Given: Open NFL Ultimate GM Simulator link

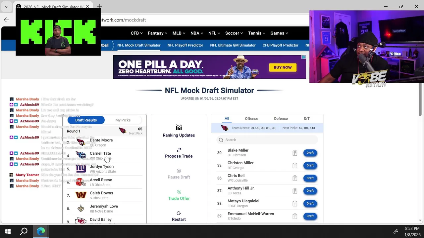Looking at the screenshot, I should point(233,45).
